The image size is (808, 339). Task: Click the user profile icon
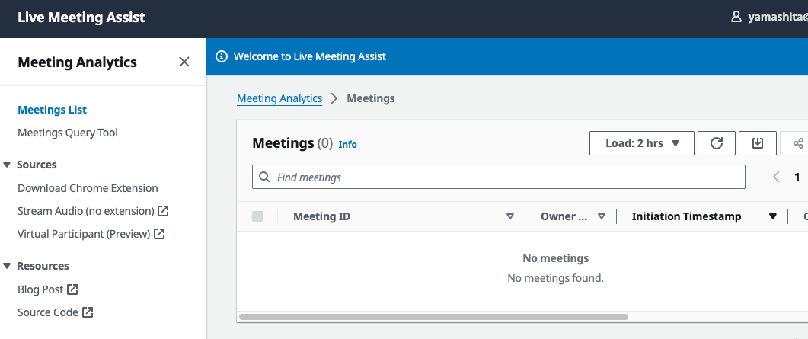coord(736,17)
